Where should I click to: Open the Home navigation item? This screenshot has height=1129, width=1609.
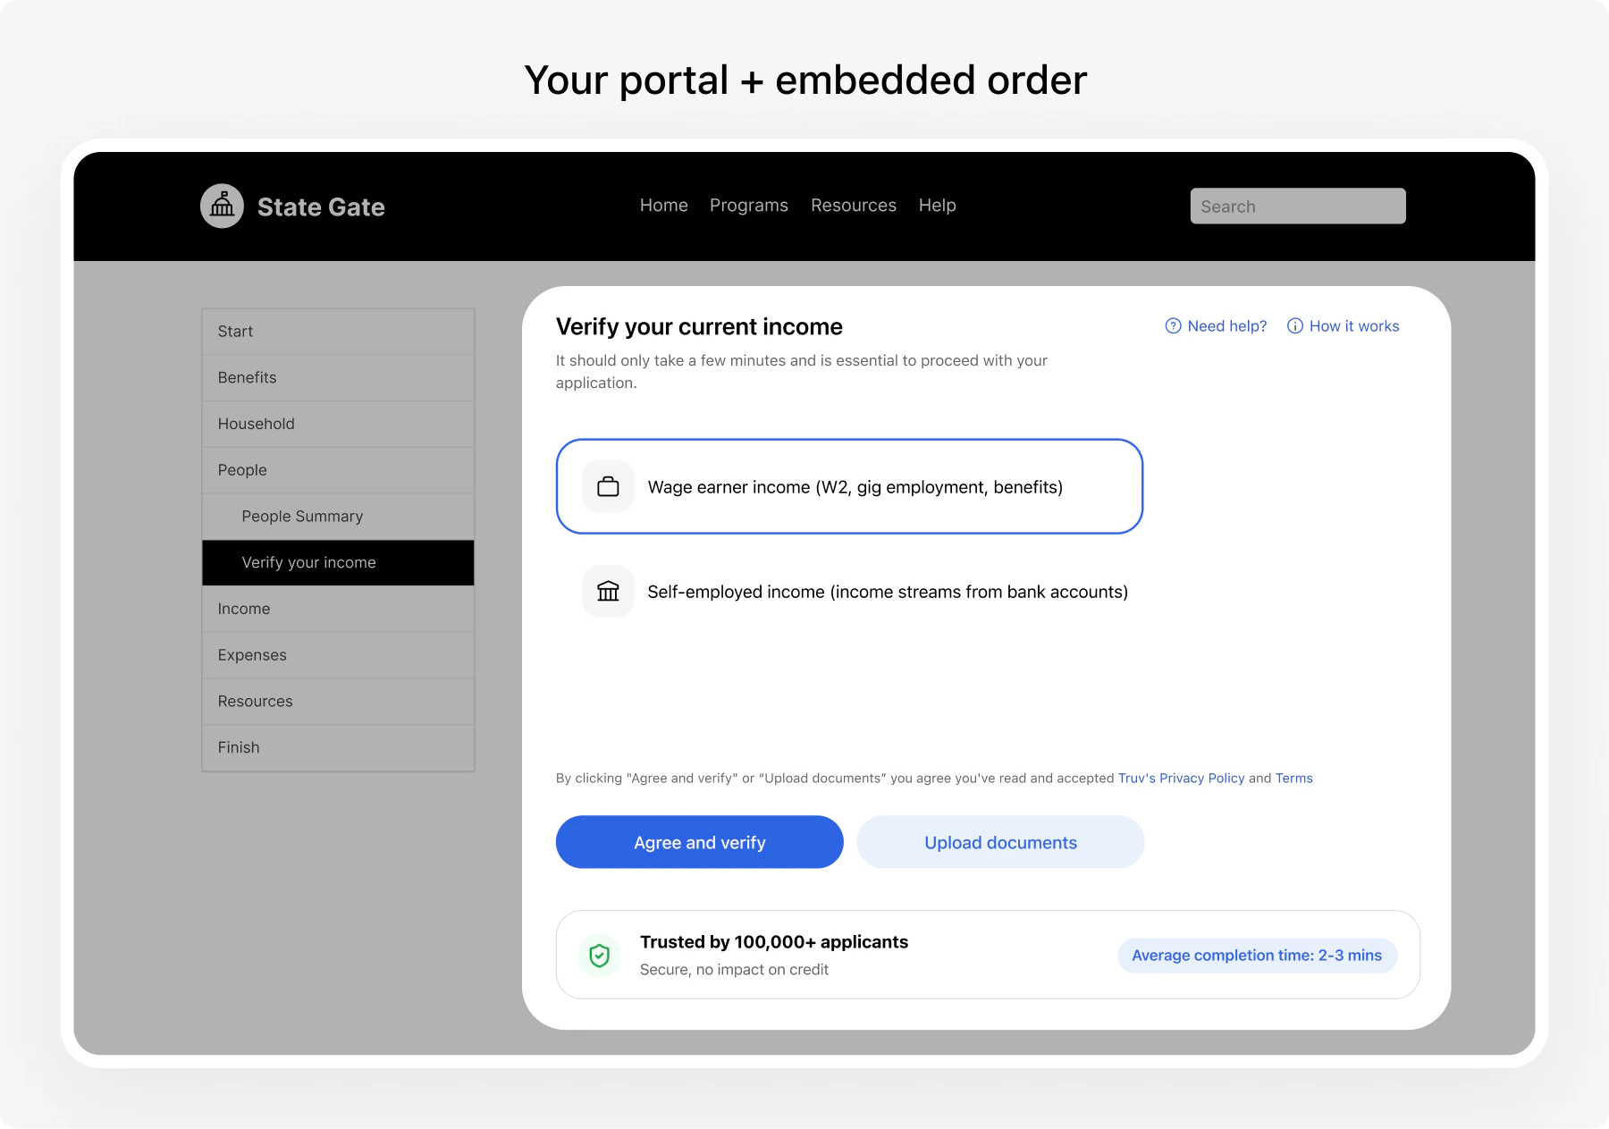point(663,206)
